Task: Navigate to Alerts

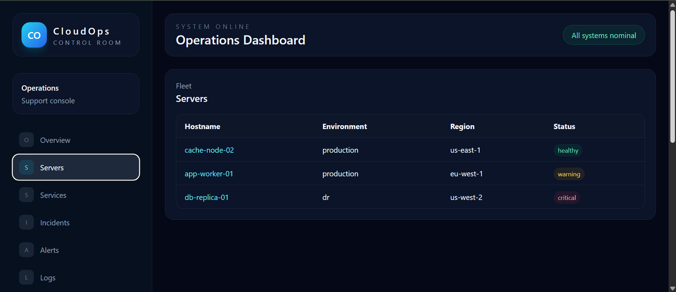Action: click(x=76, y=250)
